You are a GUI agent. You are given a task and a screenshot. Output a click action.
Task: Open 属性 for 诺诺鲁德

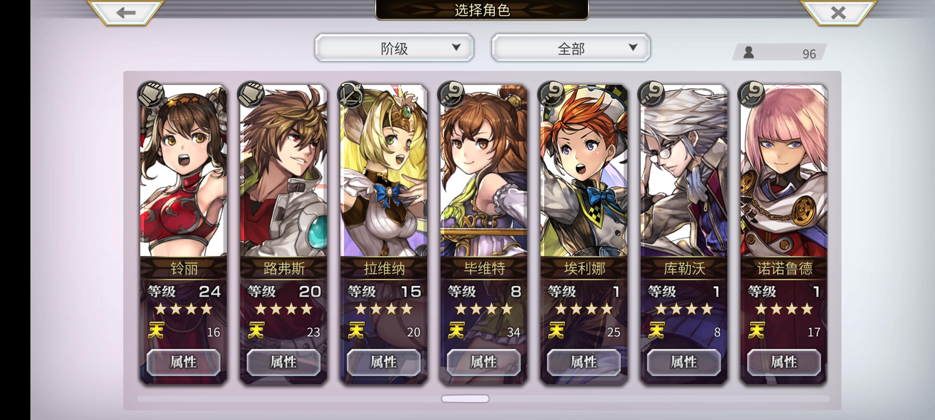point(784,362)
